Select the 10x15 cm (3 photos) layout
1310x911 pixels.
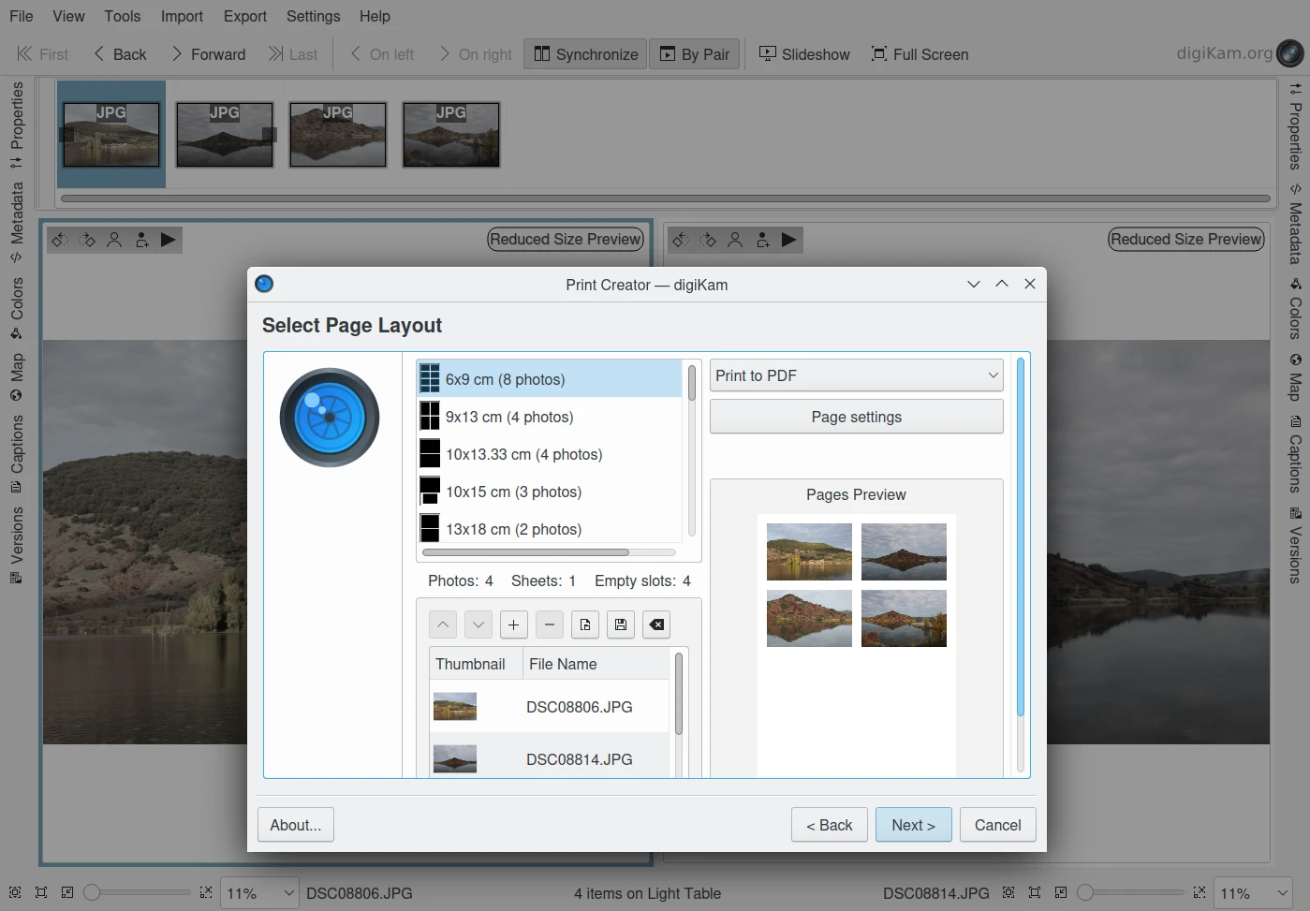point(513,492)
